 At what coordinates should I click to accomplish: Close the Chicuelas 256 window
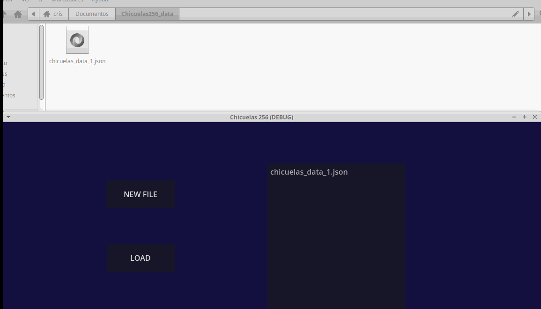535,117
